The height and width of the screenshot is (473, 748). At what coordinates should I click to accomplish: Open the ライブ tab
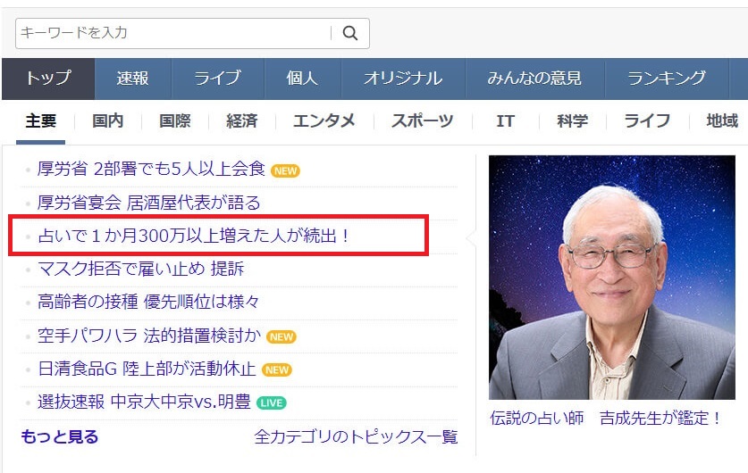tap(217, 78)
